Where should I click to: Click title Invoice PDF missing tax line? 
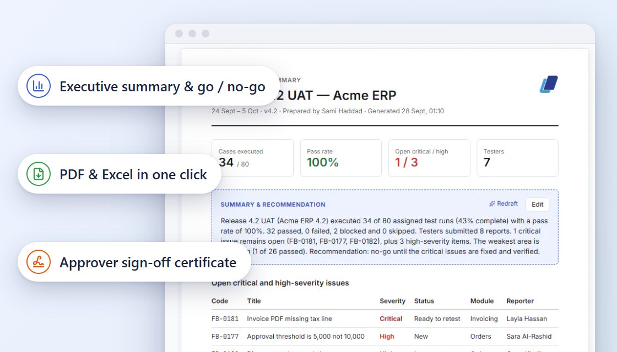point(289,318)
